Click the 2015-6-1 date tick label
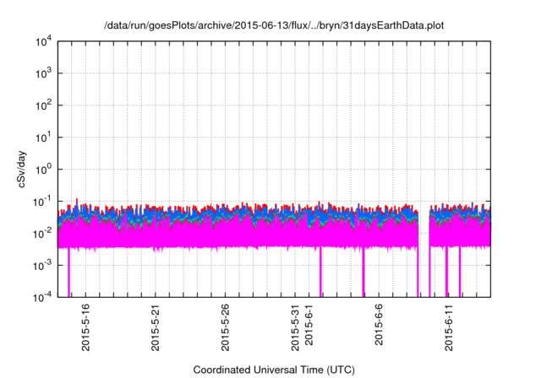 pos(309,325)
